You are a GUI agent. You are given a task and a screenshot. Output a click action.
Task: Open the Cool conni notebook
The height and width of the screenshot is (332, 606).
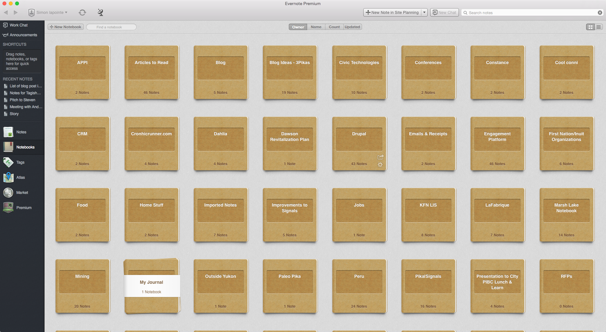tap(567, 73)
